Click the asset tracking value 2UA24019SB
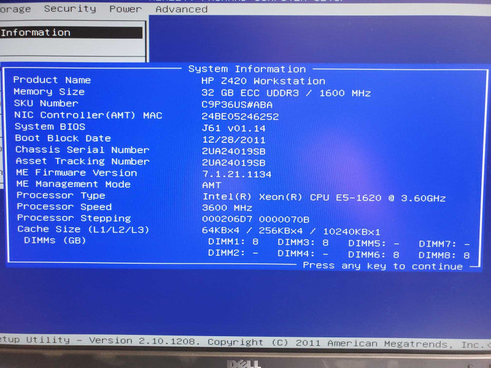Screen dimensions: 491x368 (234, 163)
